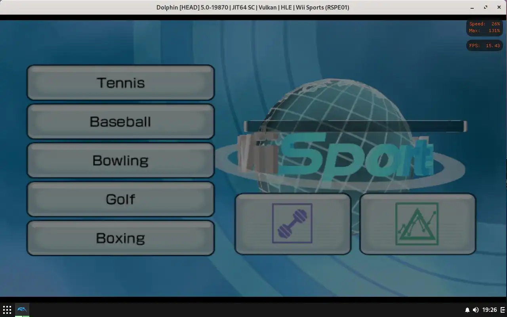Select the Tennis game button
Viewport: 507px width, 317px height.
tap(120, 82)
